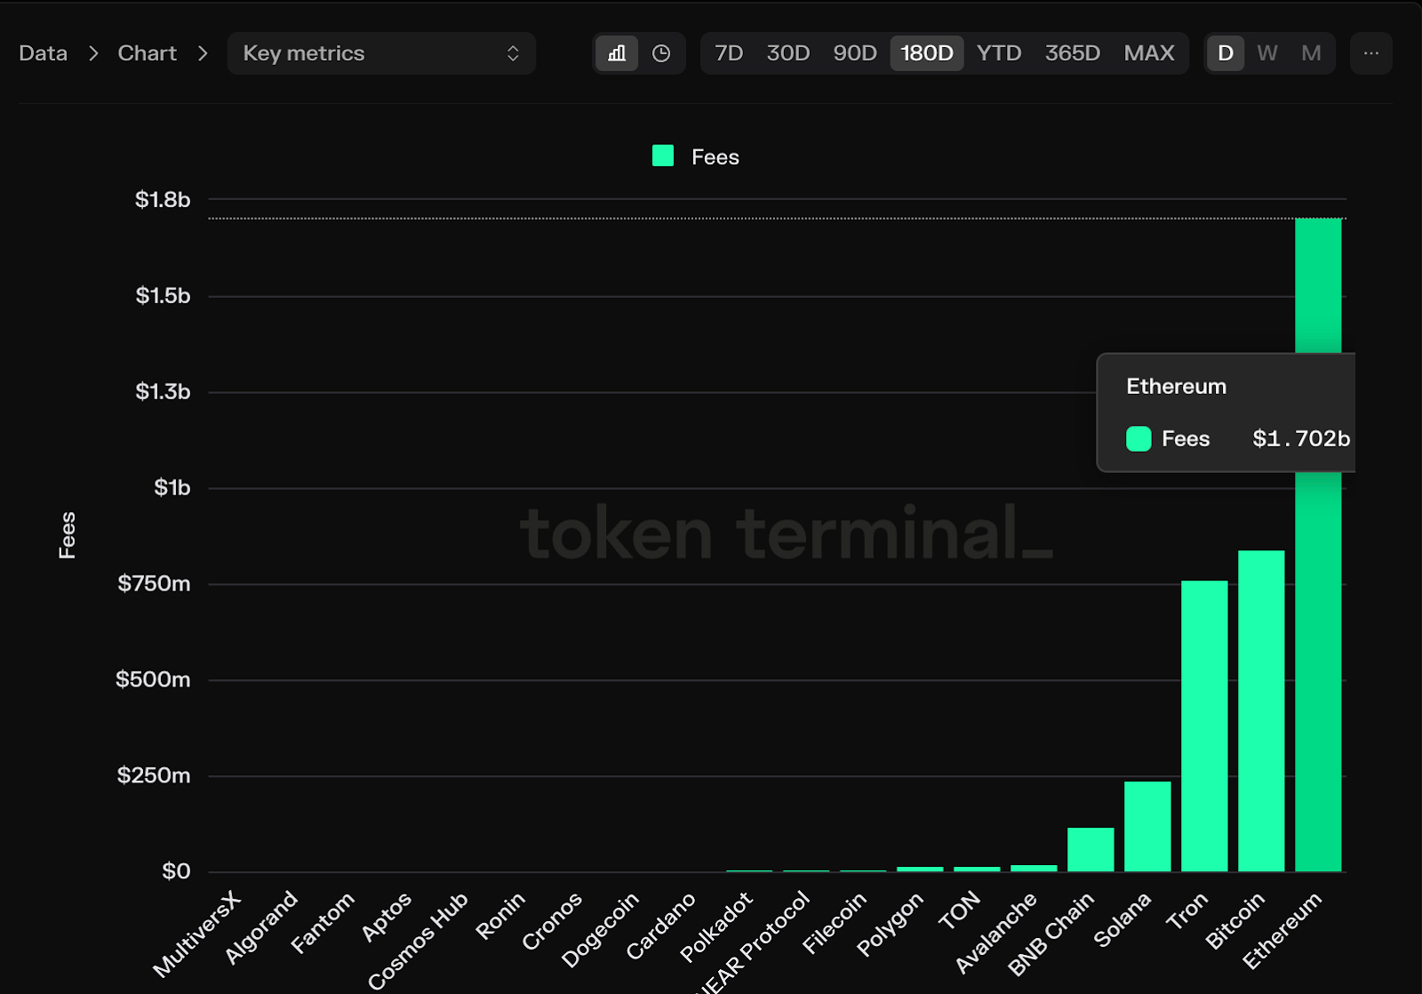Click the $1.702b tooltip value

pyautogui.click(x=1301, y=438)
